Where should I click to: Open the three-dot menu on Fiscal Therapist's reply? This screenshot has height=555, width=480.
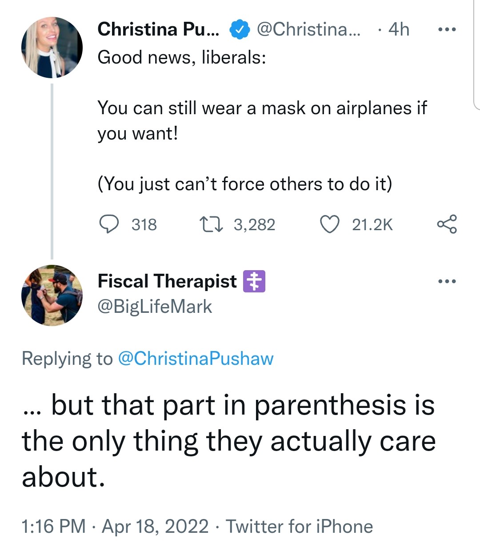(x=447, y=281)
